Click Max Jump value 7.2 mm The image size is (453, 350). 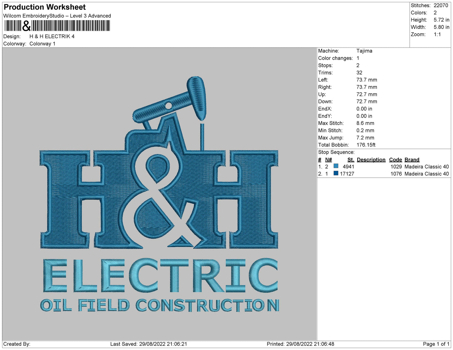(x=365, y=138)
